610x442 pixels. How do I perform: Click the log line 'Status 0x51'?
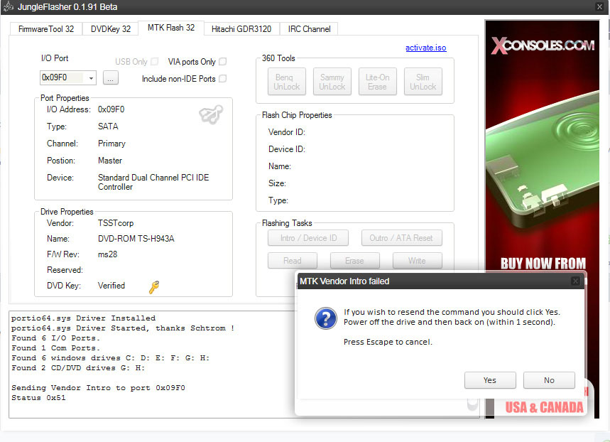(x=38, y=398)
